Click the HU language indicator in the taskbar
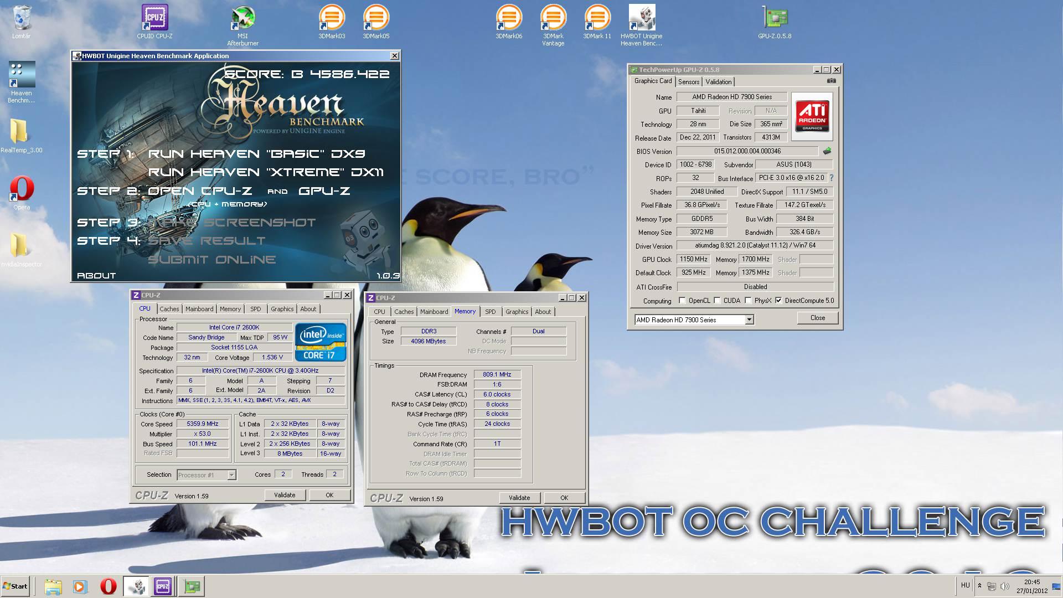Screen dimensions: 1063x598 966,585
